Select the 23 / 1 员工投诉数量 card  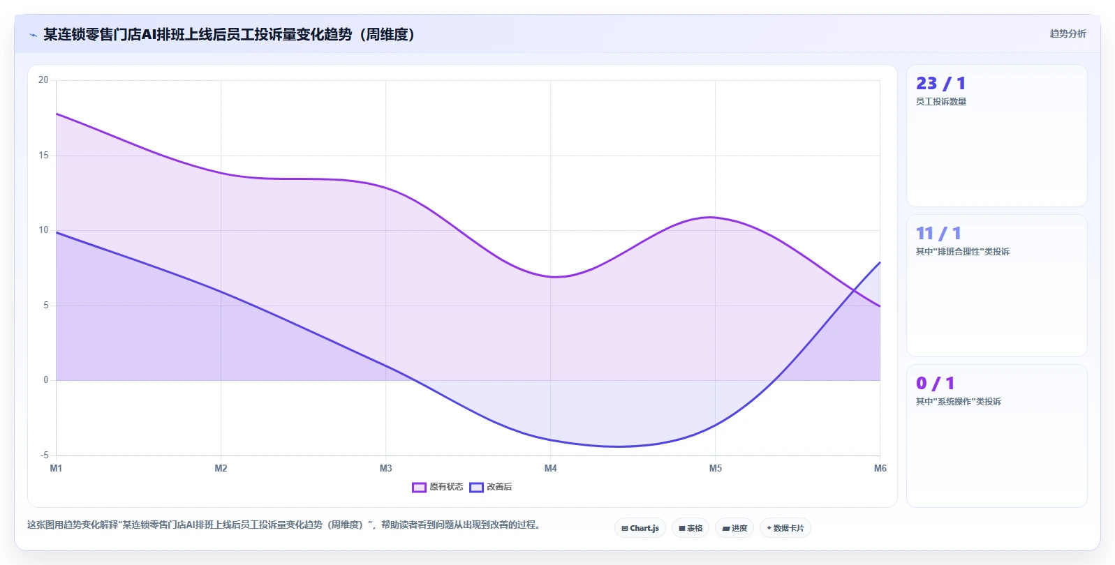click(996, 135)
